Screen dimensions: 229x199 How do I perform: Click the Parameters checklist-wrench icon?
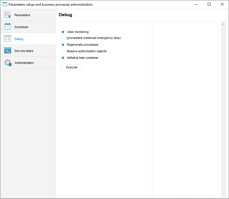[x=8, y=15]
